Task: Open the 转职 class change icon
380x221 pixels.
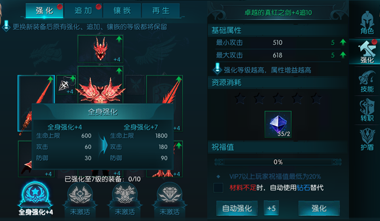Action: tap(367, 110)
